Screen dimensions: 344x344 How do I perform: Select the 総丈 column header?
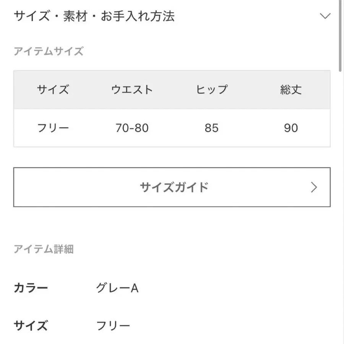coord(291,90)
